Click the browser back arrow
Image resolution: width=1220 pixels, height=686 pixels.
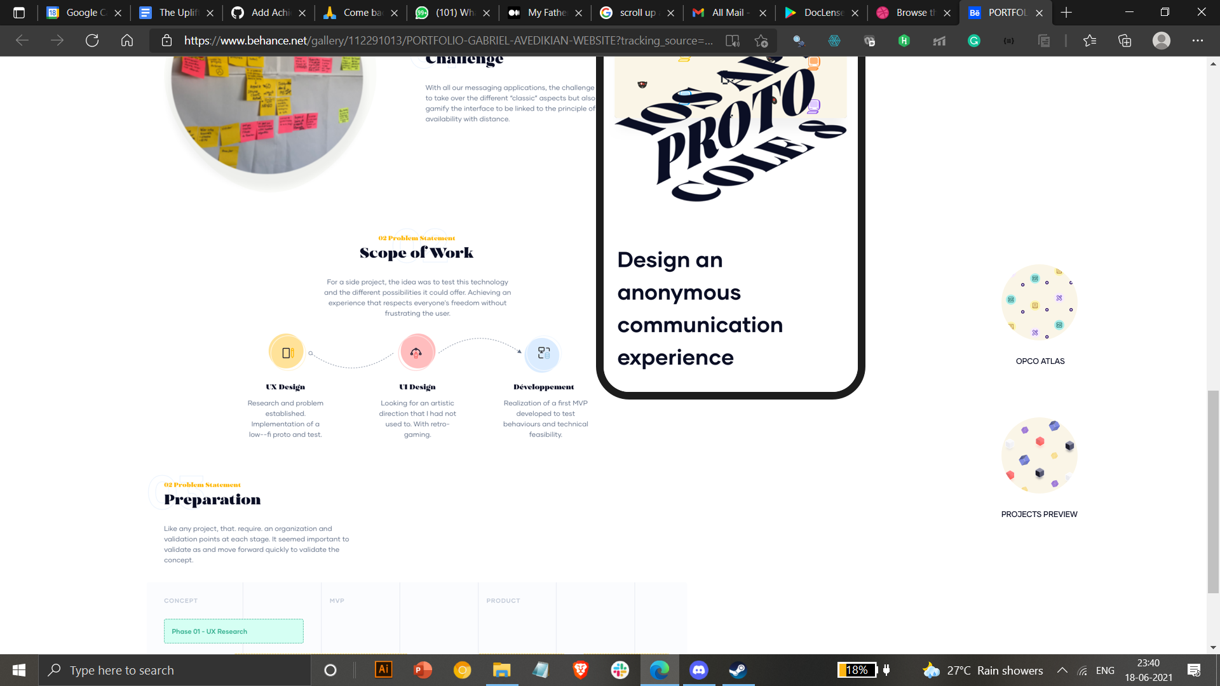(23, 41)
